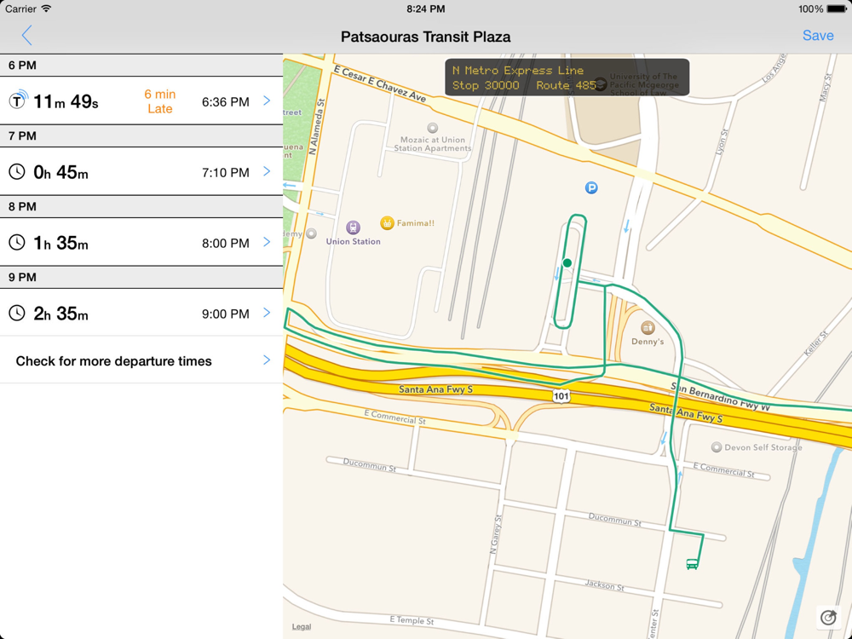Tap the 6 PM section header

(141, 66)
